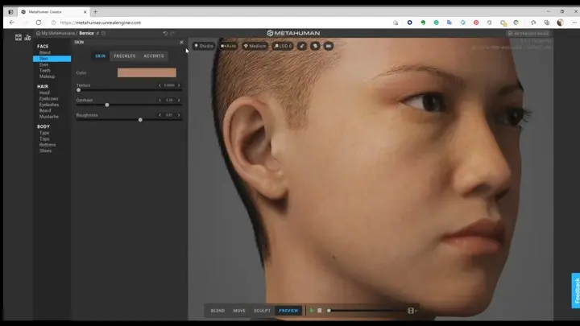Stop the animation preview playback
Image resolution: width=580 pixels, height=326 pixels.
click(320, 310)
